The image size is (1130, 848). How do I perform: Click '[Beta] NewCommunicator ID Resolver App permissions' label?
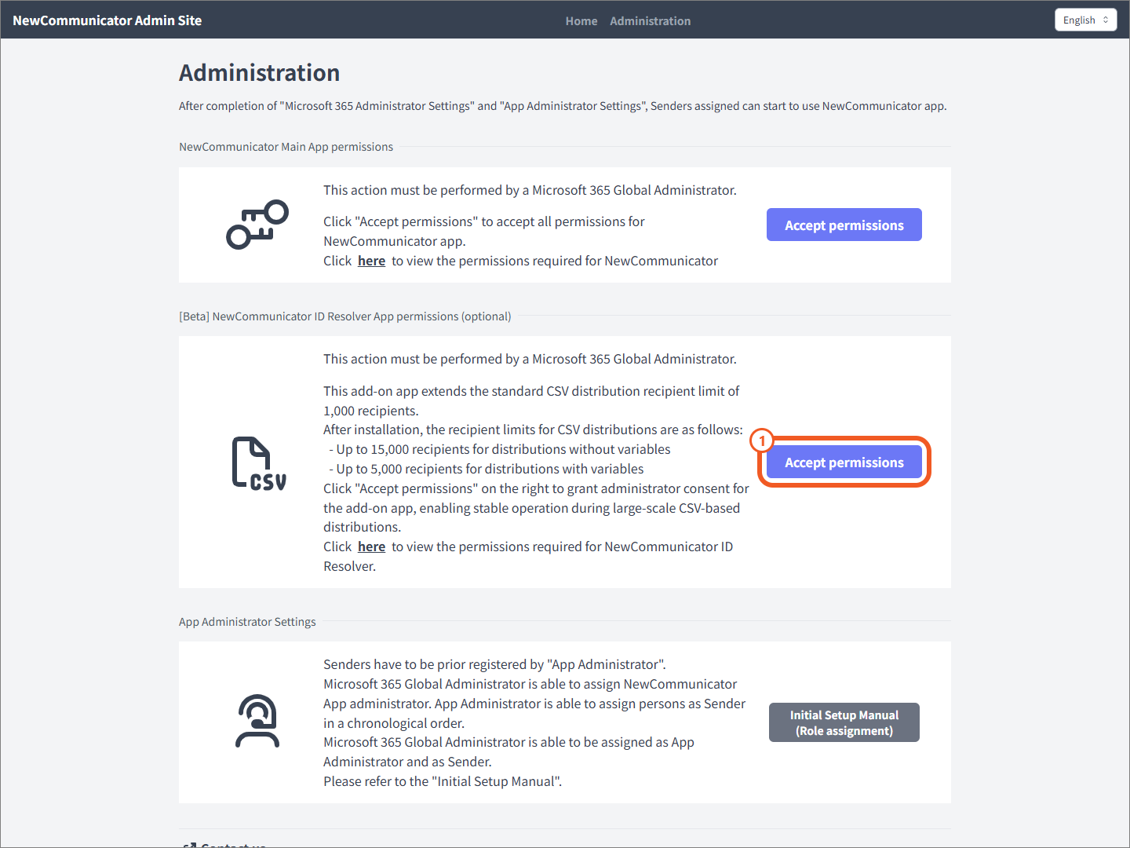tap(345, 316)
